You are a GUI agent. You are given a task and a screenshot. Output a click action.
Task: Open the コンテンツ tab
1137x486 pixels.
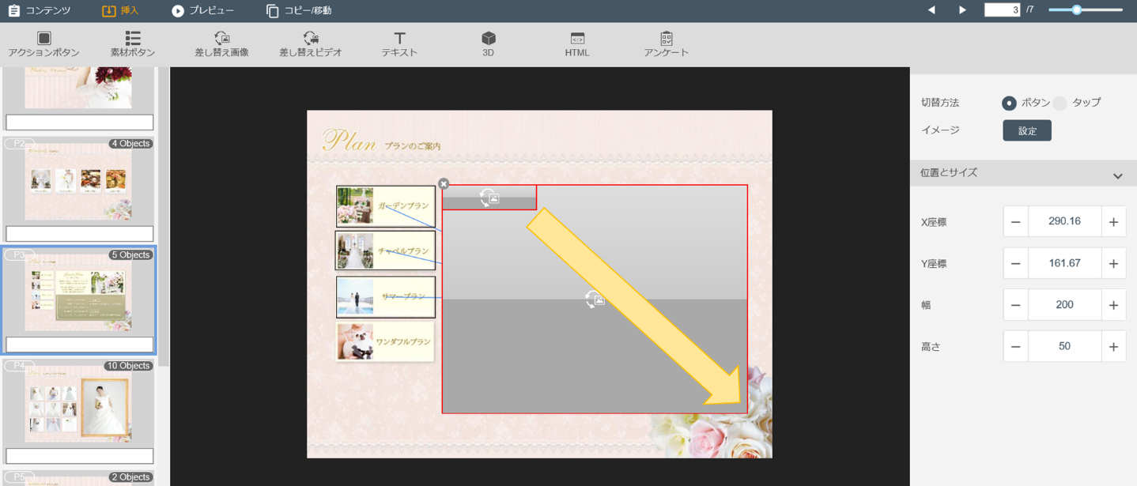click(x=39, y=11)
